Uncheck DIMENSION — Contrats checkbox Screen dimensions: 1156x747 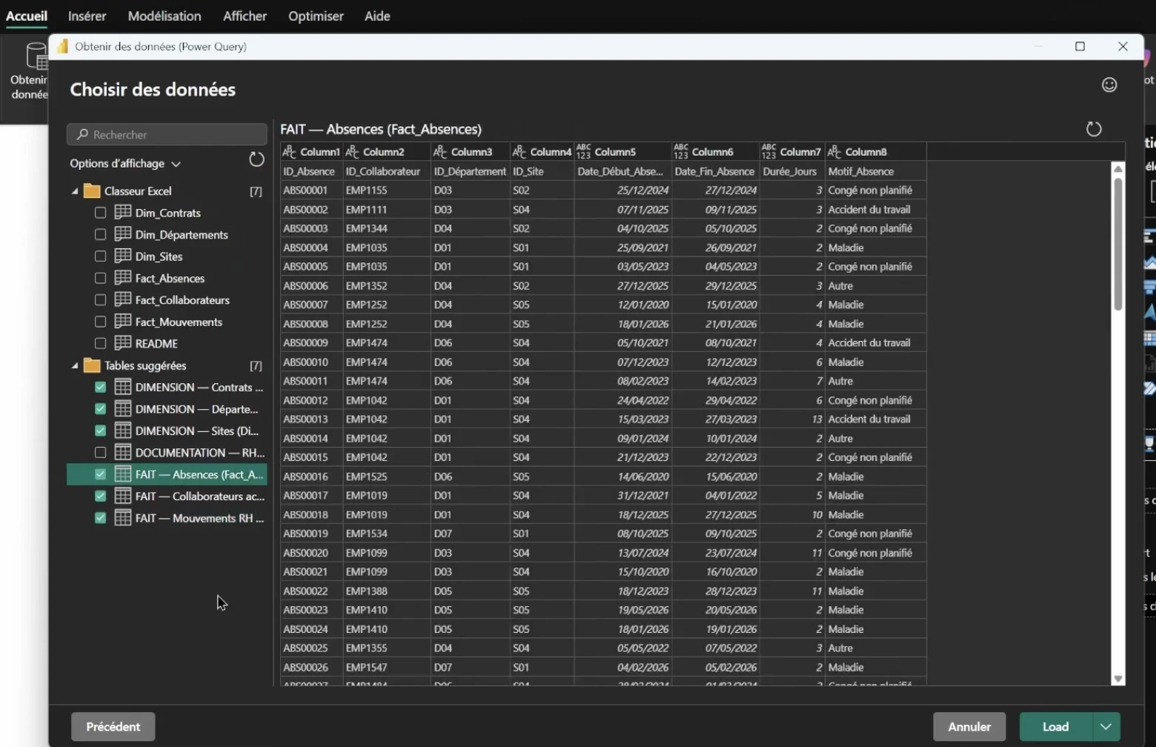tap(101, 387)
